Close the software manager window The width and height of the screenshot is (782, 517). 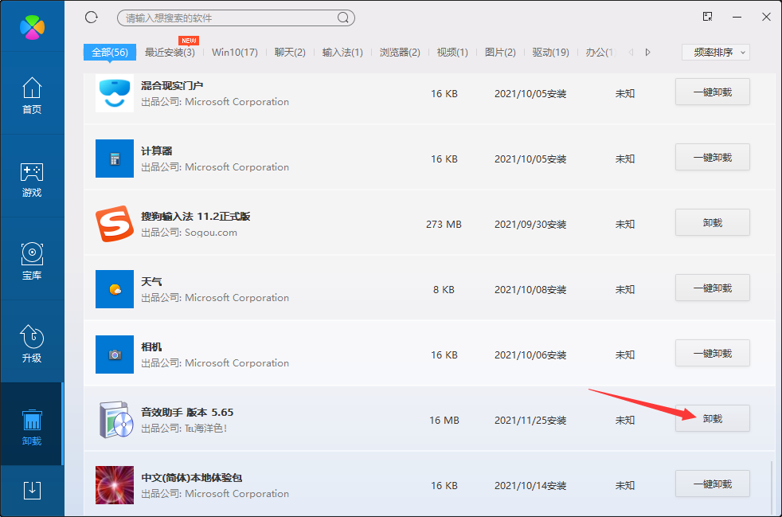767,17
